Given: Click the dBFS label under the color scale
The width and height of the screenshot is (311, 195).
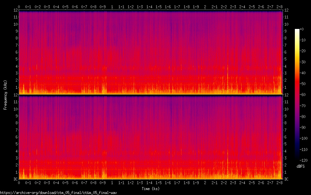Looking at the screenshot, I should point(300,166).
